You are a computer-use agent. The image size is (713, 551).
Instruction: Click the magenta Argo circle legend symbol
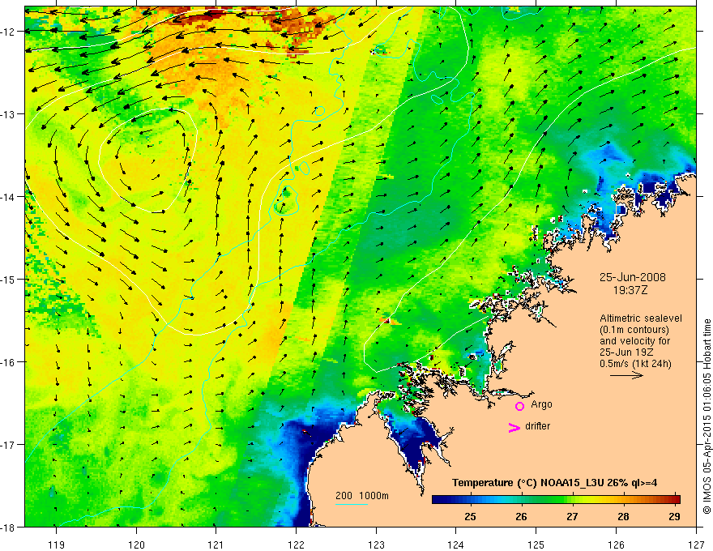click(x=519, y=406)
